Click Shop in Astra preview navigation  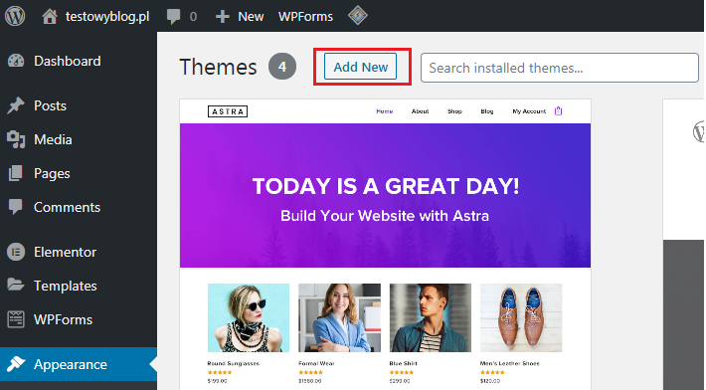(454, 111)
